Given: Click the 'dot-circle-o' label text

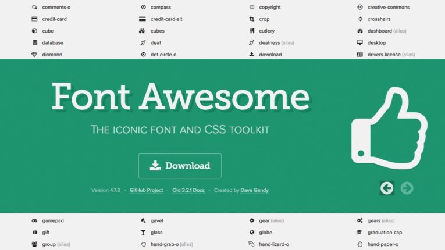Looking at the screenshot, I should point(163,55).
